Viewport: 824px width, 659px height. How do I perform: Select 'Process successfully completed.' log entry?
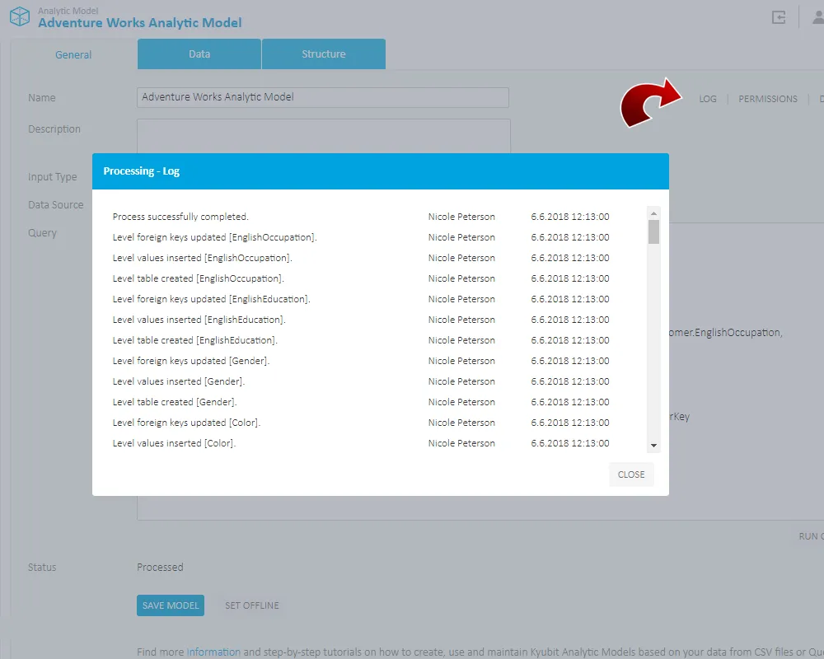[x=361, y=217]
